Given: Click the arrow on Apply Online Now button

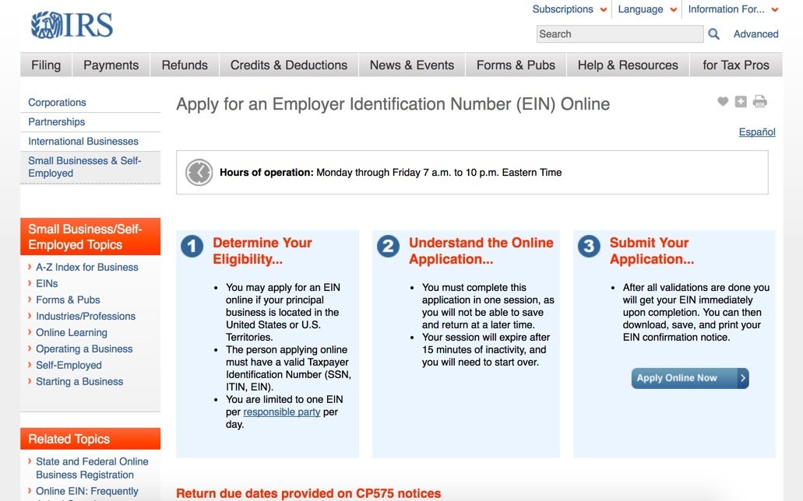Looking at the screenshot, I should click(x=742, y=378).
